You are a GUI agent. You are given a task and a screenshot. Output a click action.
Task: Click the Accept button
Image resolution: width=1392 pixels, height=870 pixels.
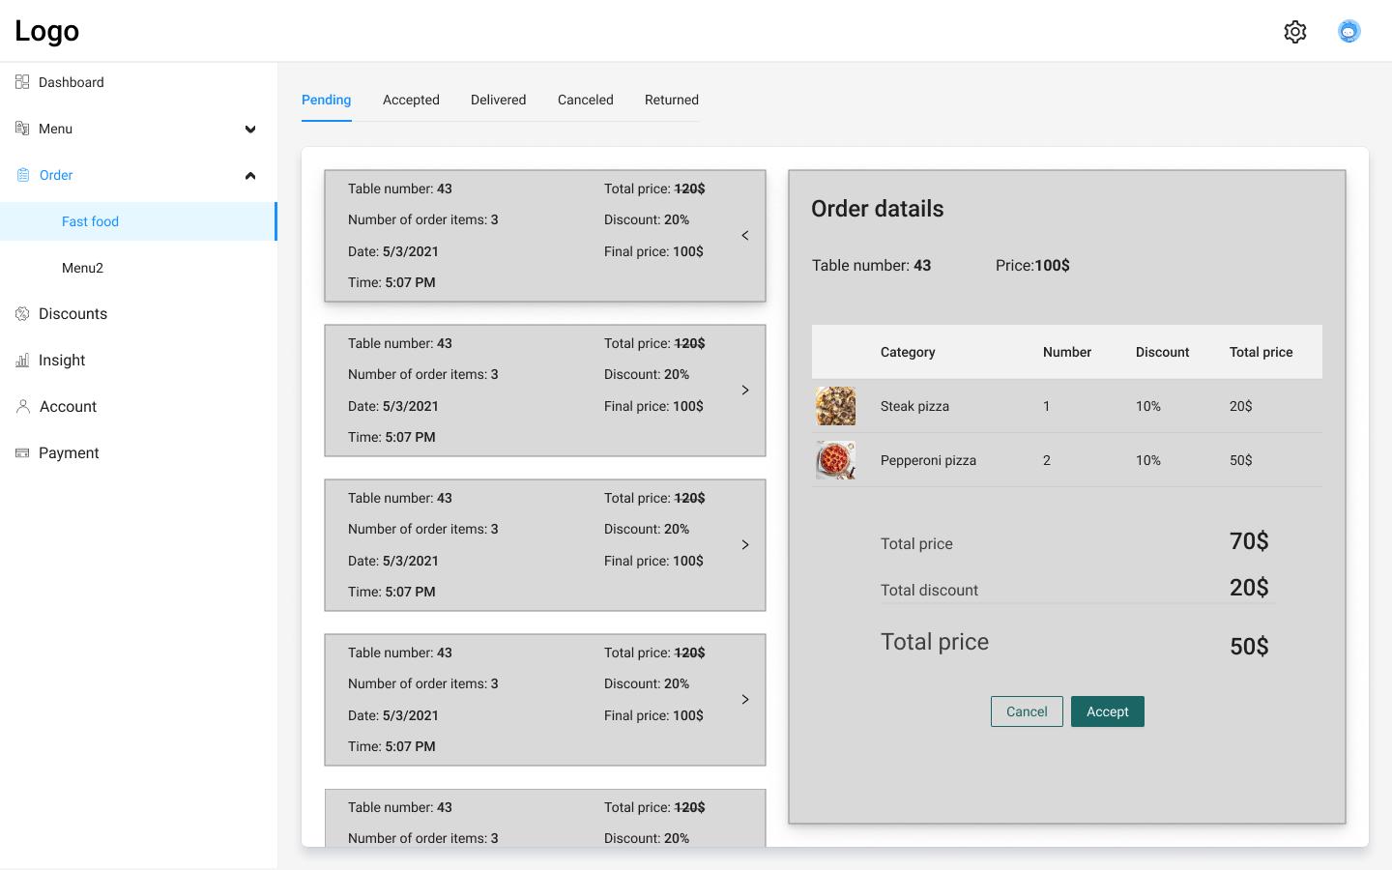pos(1108,711)
